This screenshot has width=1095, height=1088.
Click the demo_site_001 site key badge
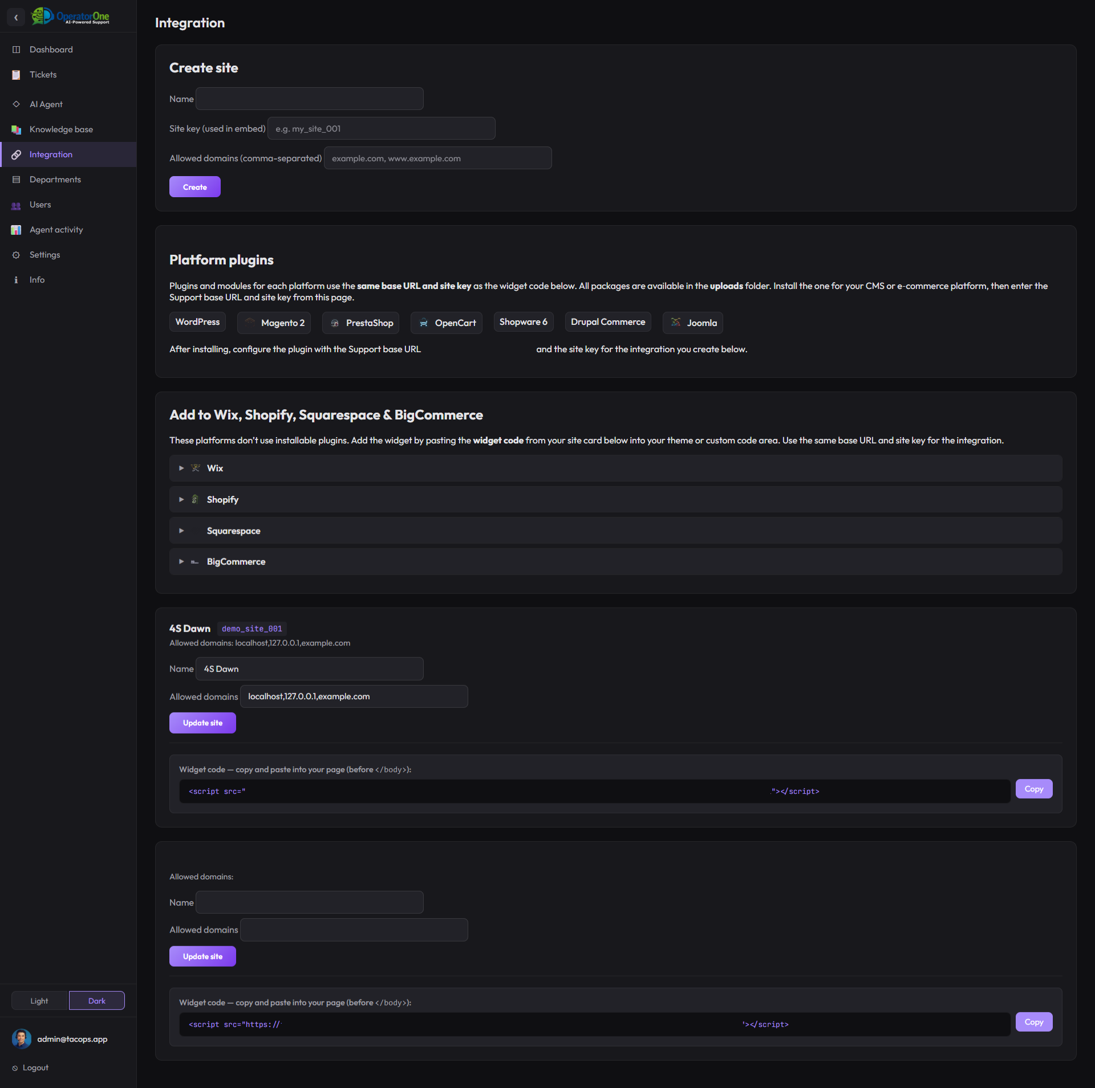pyautogui.click(x=252, y=629)
